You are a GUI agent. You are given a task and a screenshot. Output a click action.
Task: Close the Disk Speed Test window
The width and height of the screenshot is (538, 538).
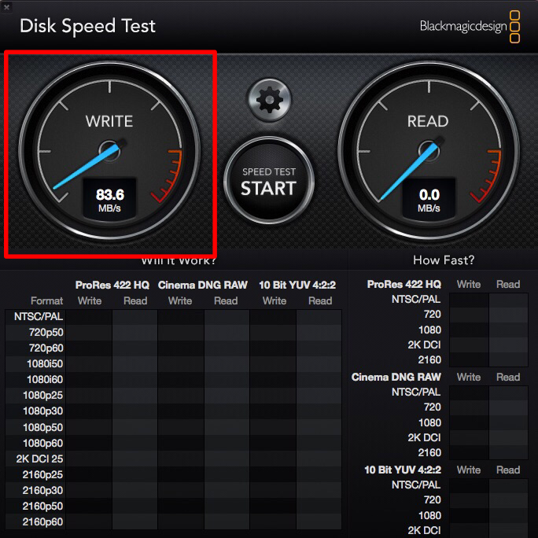[6, 7]
